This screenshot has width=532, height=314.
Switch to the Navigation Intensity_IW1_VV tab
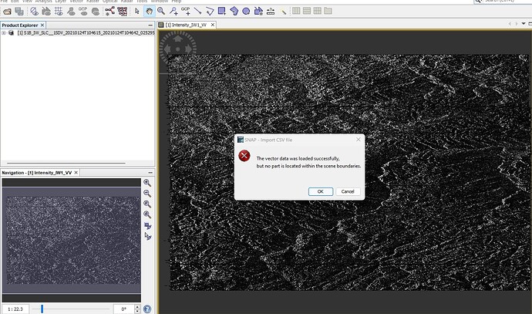point(37,173)
